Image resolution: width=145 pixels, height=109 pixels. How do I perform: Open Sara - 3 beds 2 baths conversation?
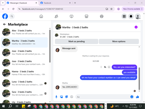click(24, 94)
